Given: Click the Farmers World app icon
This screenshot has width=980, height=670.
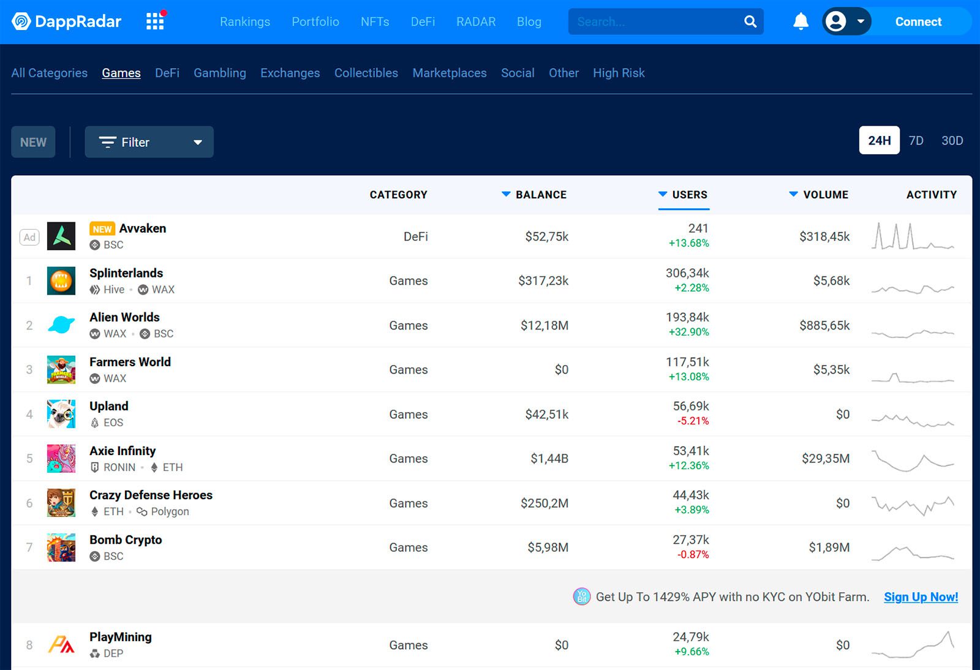Looking at the screenshot, I should (x=61, y=370).
